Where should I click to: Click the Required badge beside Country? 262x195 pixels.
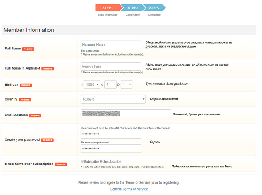pyautogui.click(x=25, y=100)
